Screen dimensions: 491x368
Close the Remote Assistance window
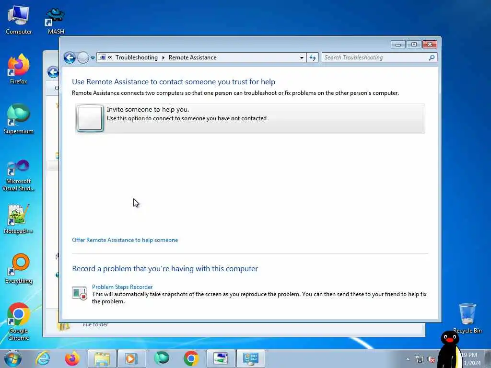click(x=430, y=45)
